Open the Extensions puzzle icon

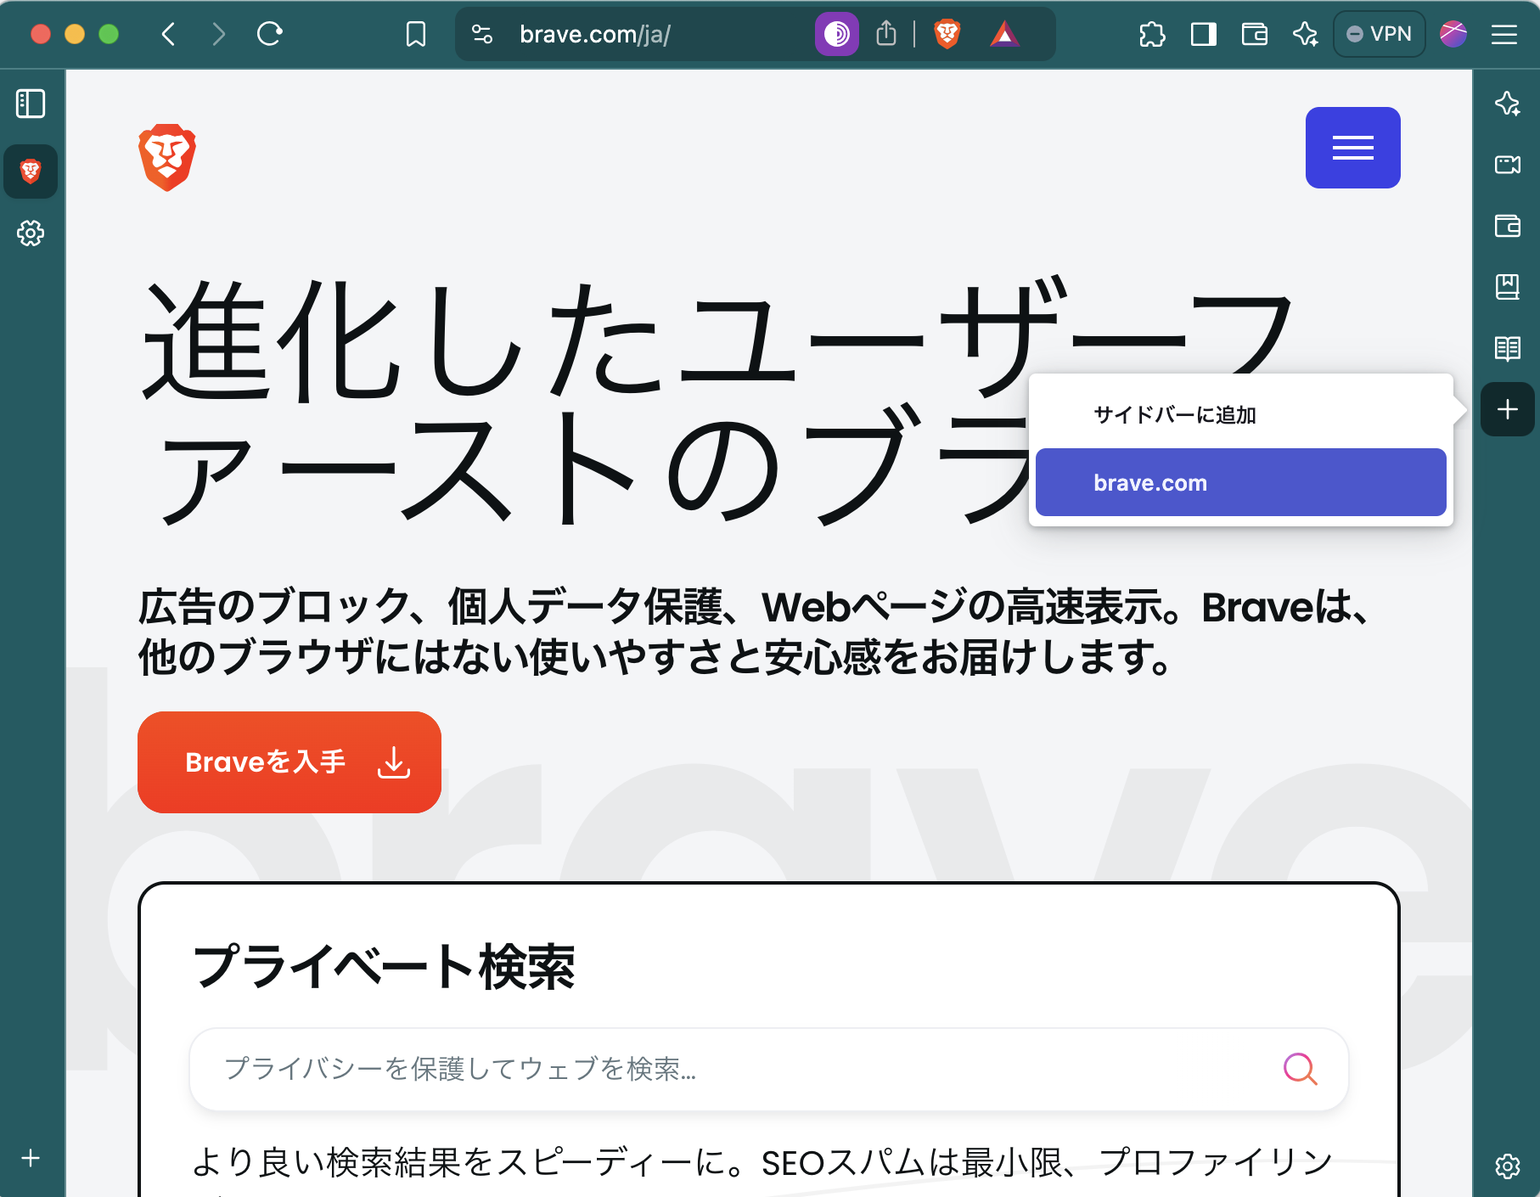(x=1152, y=34)
